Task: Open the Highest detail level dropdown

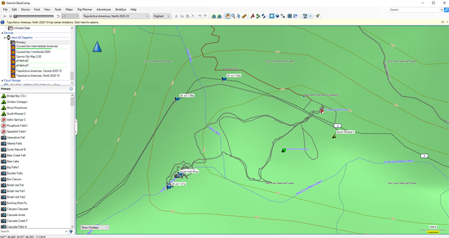Action: (x=162, y=16)
